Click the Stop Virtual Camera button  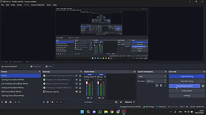(184, 86)
